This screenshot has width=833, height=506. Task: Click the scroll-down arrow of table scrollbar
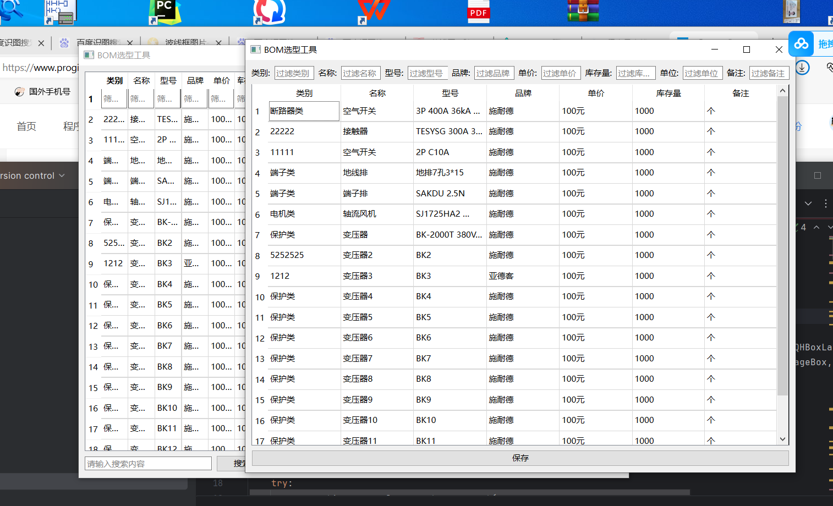tap(782, 439)
